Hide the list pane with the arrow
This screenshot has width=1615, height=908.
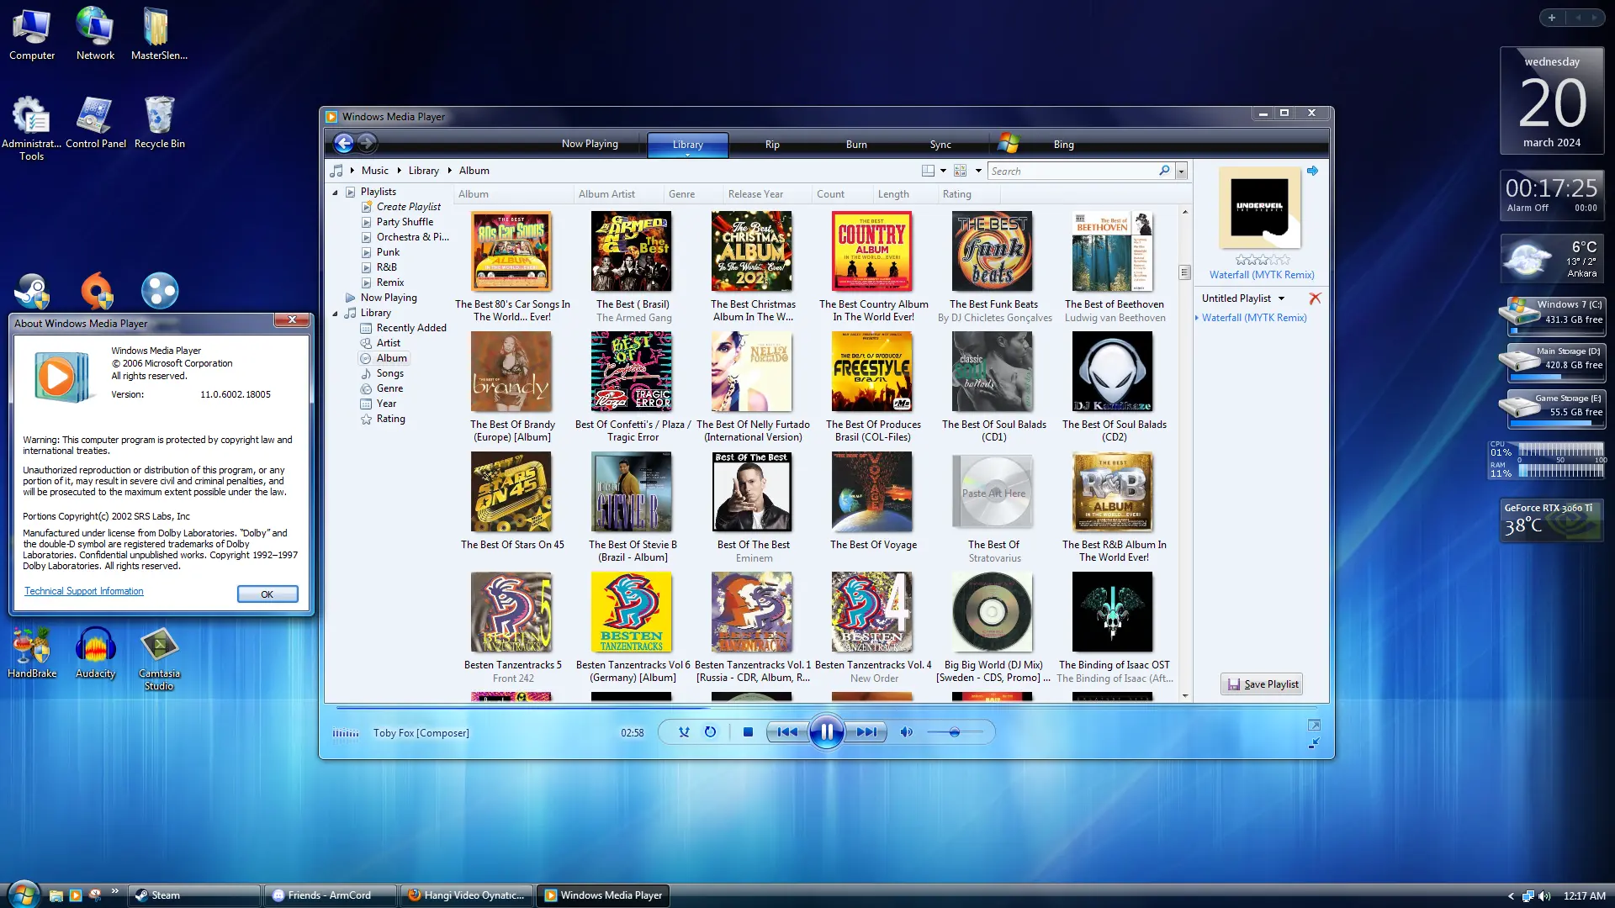[1312, 171]
